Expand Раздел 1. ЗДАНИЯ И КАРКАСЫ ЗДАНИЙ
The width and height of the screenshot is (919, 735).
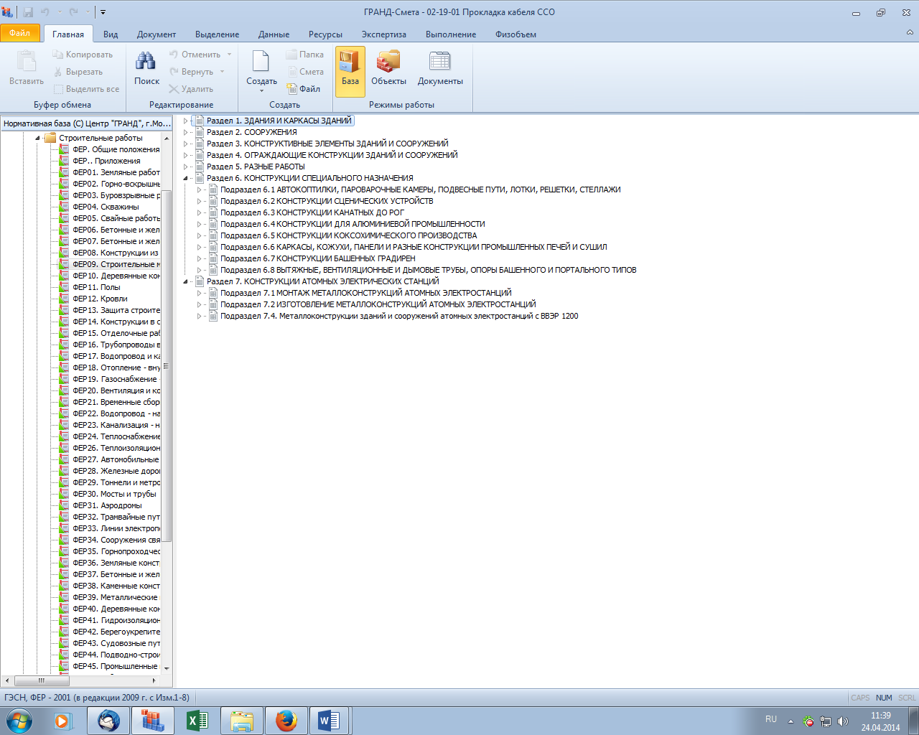click(x=185, y=121)
